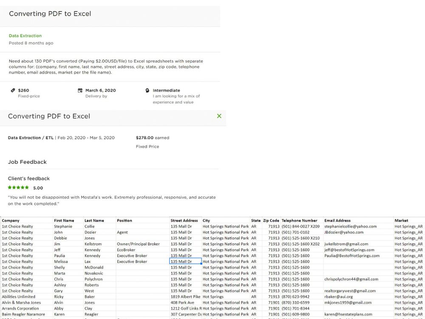Click the email jwkellstrom@gmail.com
This screenshot has height=319, width=425.
[x=346, y=244]
